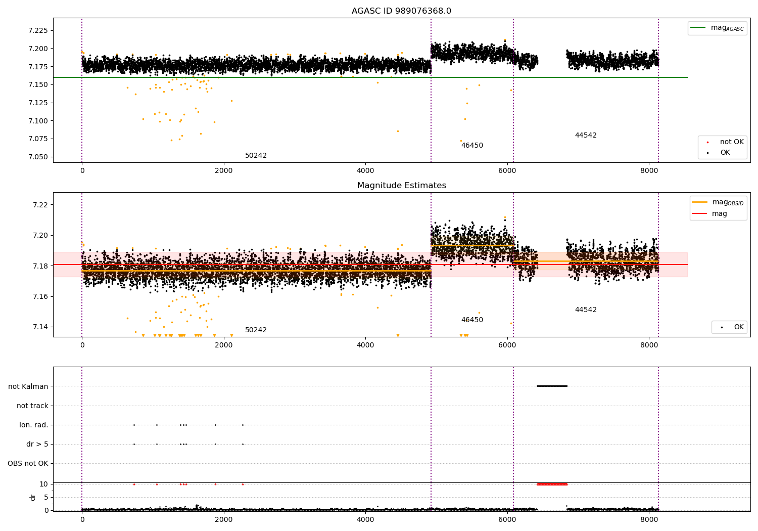Screen dimensions: 758x531
Task: Click the x-axis tick 2000 under the top plot
Action: point(223,171)
